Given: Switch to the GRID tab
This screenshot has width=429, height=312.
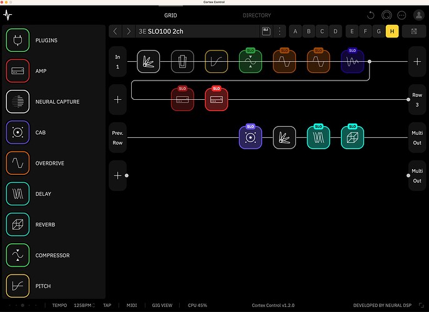Looking at the screenshot, I should pyautogui.click(x=170, y=16).
